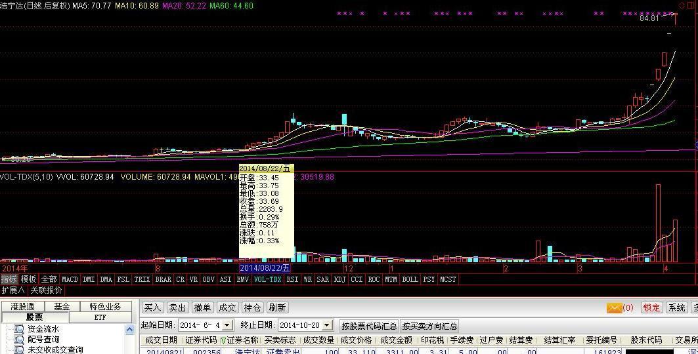Sort by 成交价格 column header
698x354 pixels.
point(356,340)
